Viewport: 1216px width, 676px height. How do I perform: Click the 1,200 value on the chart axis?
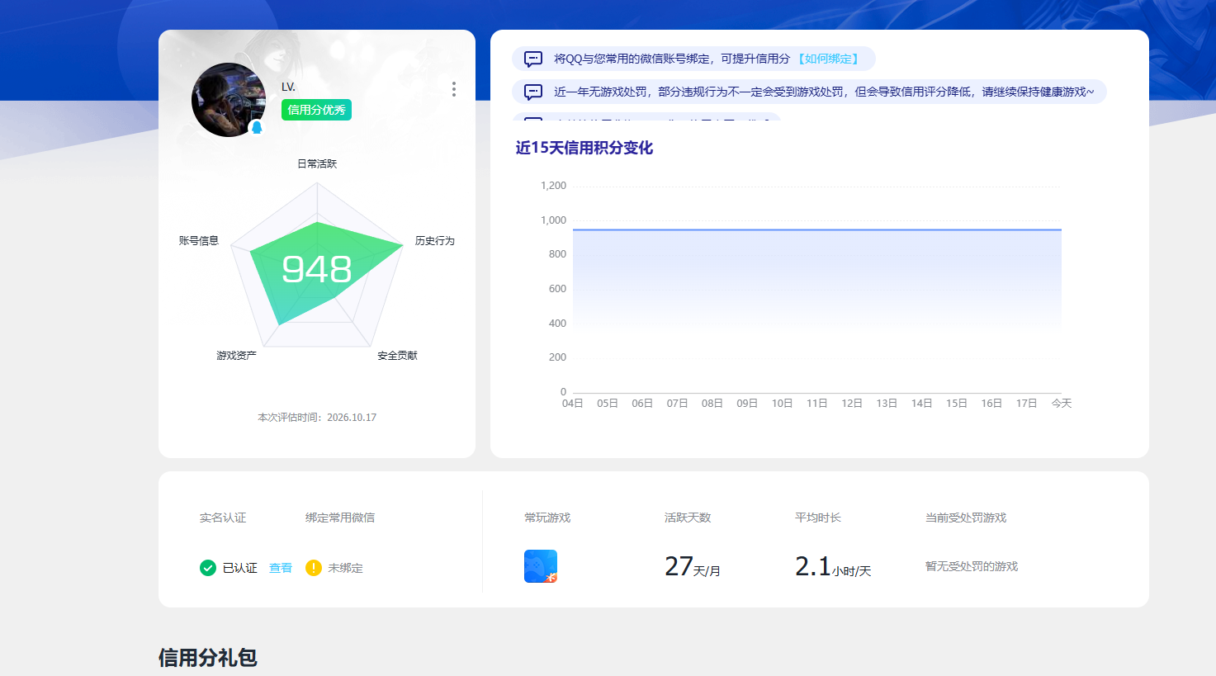point(553,186)
